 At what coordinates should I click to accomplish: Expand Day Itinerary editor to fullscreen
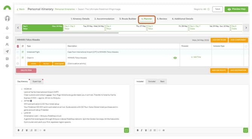point(126,130)
